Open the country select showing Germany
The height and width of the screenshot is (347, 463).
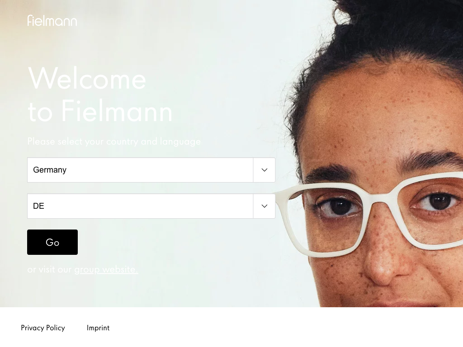pyautogui.click(x=151, y=170)
